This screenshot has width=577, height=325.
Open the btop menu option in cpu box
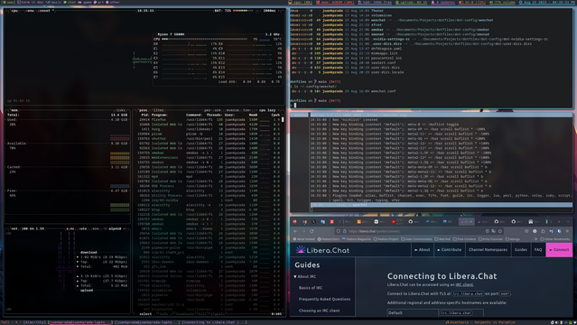(x=29, y=11)
